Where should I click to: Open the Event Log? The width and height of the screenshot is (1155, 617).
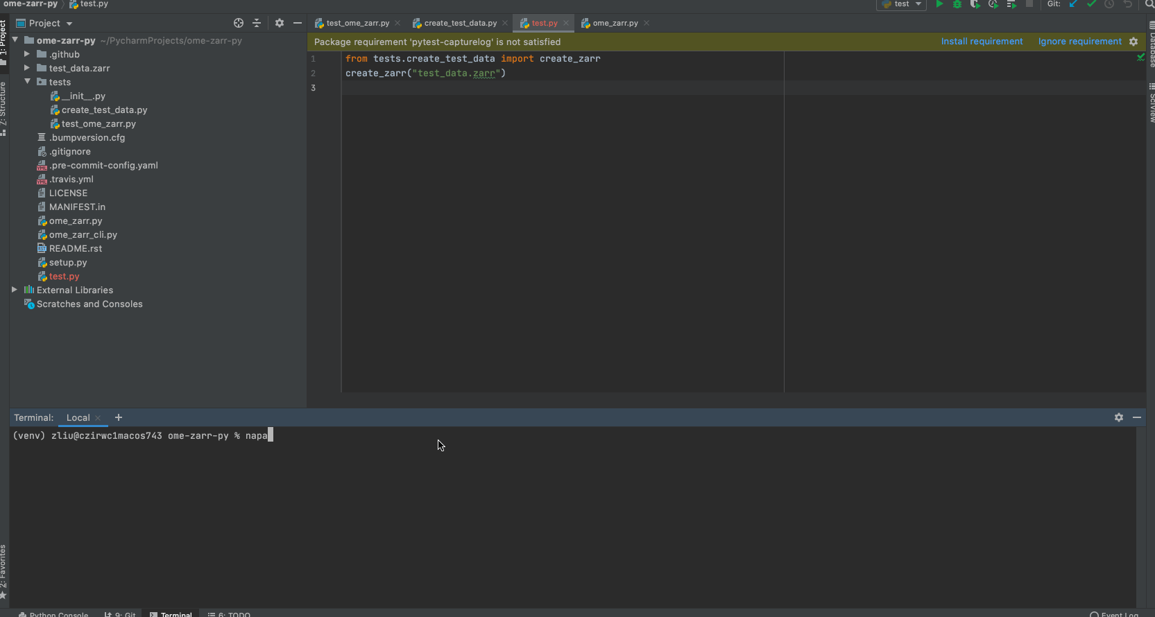[x=1114, y=614]
